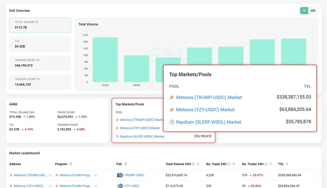The image size is (327, 188).
Task: Click the $32,416,609.74 volume cell
Action: pos(176,175)
